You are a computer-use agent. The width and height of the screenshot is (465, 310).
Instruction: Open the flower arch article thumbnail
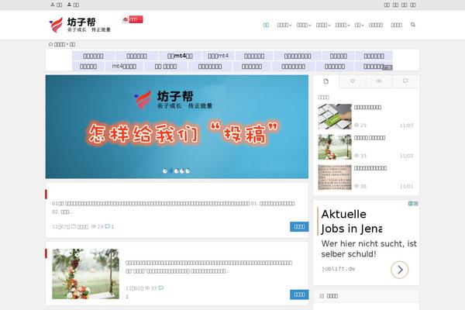[85, 274]
